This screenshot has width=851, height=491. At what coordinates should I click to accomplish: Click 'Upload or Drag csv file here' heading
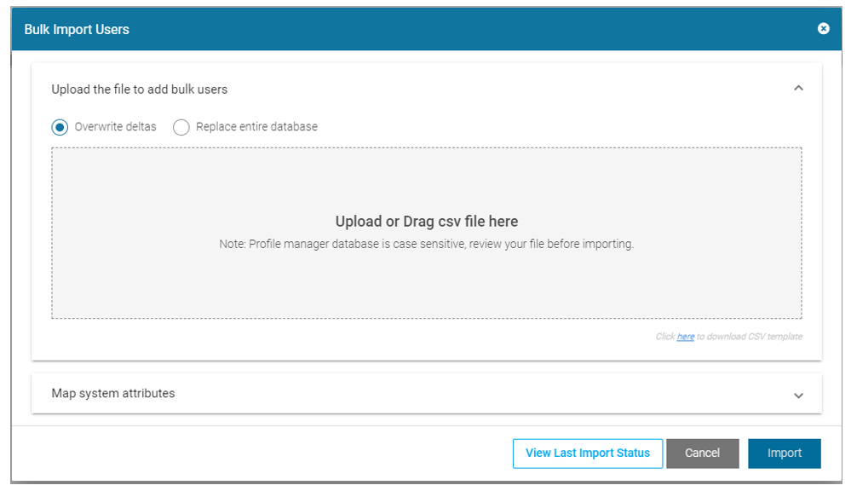click(x=426, y=222)
